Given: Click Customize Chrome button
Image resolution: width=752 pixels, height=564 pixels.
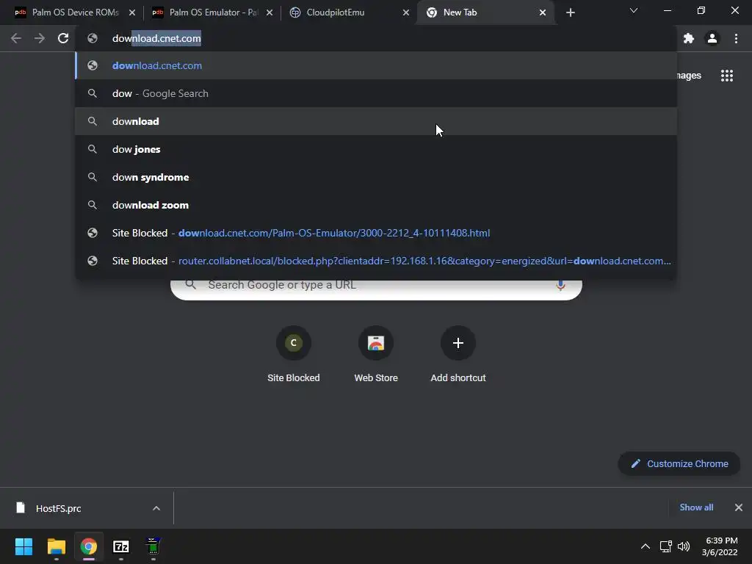Looking at the screenshot, I should [x=679, y=464].
